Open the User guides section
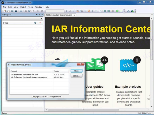The image size is (154, 115). [94, 87]
